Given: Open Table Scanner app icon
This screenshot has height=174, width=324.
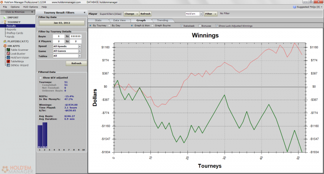Looking at the screenshot, I should pyautogui.click(x=8, y=50).
